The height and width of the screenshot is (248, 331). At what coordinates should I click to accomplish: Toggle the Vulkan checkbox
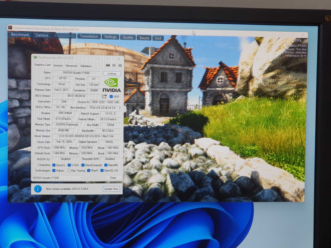point(54,170)
